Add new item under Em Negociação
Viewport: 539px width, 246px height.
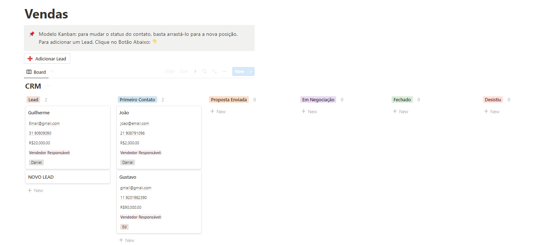point(309,112)
